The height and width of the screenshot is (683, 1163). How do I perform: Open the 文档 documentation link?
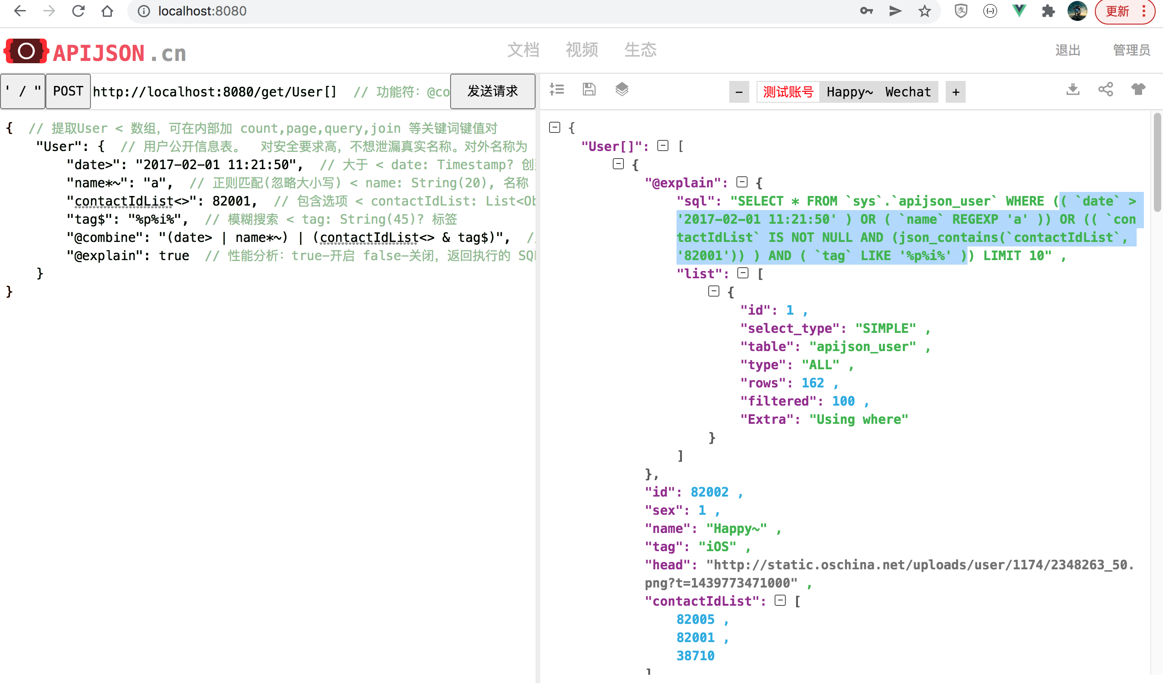[523, 50]
